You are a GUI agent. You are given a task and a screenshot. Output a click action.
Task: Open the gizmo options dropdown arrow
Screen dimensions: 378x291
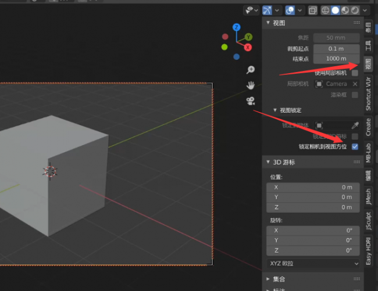tap(277, 10)
